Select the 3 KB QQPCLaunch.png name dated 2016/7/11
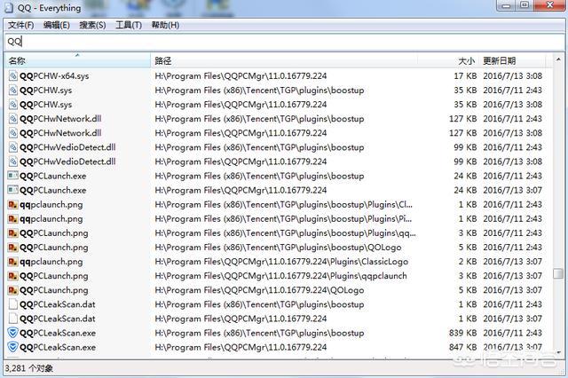Image resolution: width=568 pixels, height=378 pixels. pyautogui.click(x=54, y=233)
